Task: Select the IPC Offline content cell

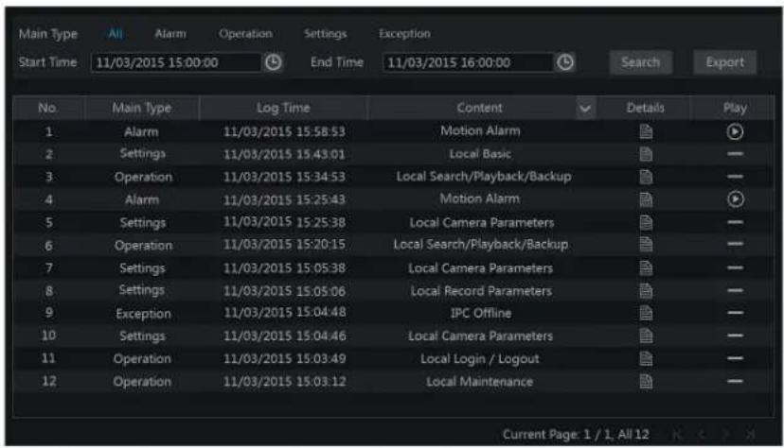Action: tap(481, 313)
